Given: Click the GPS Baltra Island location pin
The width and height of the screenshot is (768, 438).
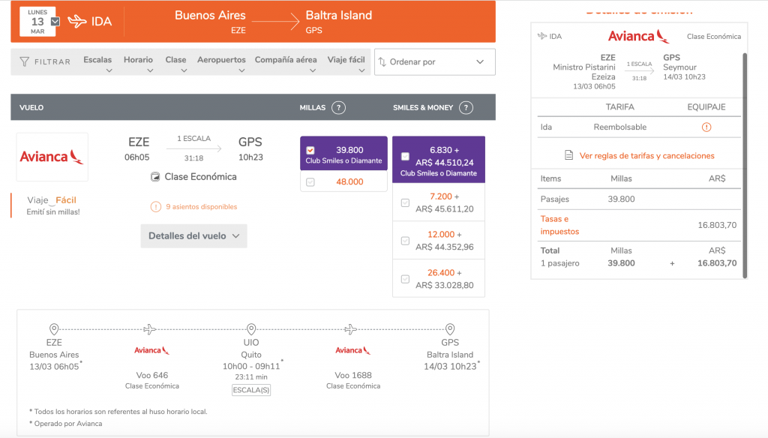Looking at the screenshot, I should (x=450, y=328).
